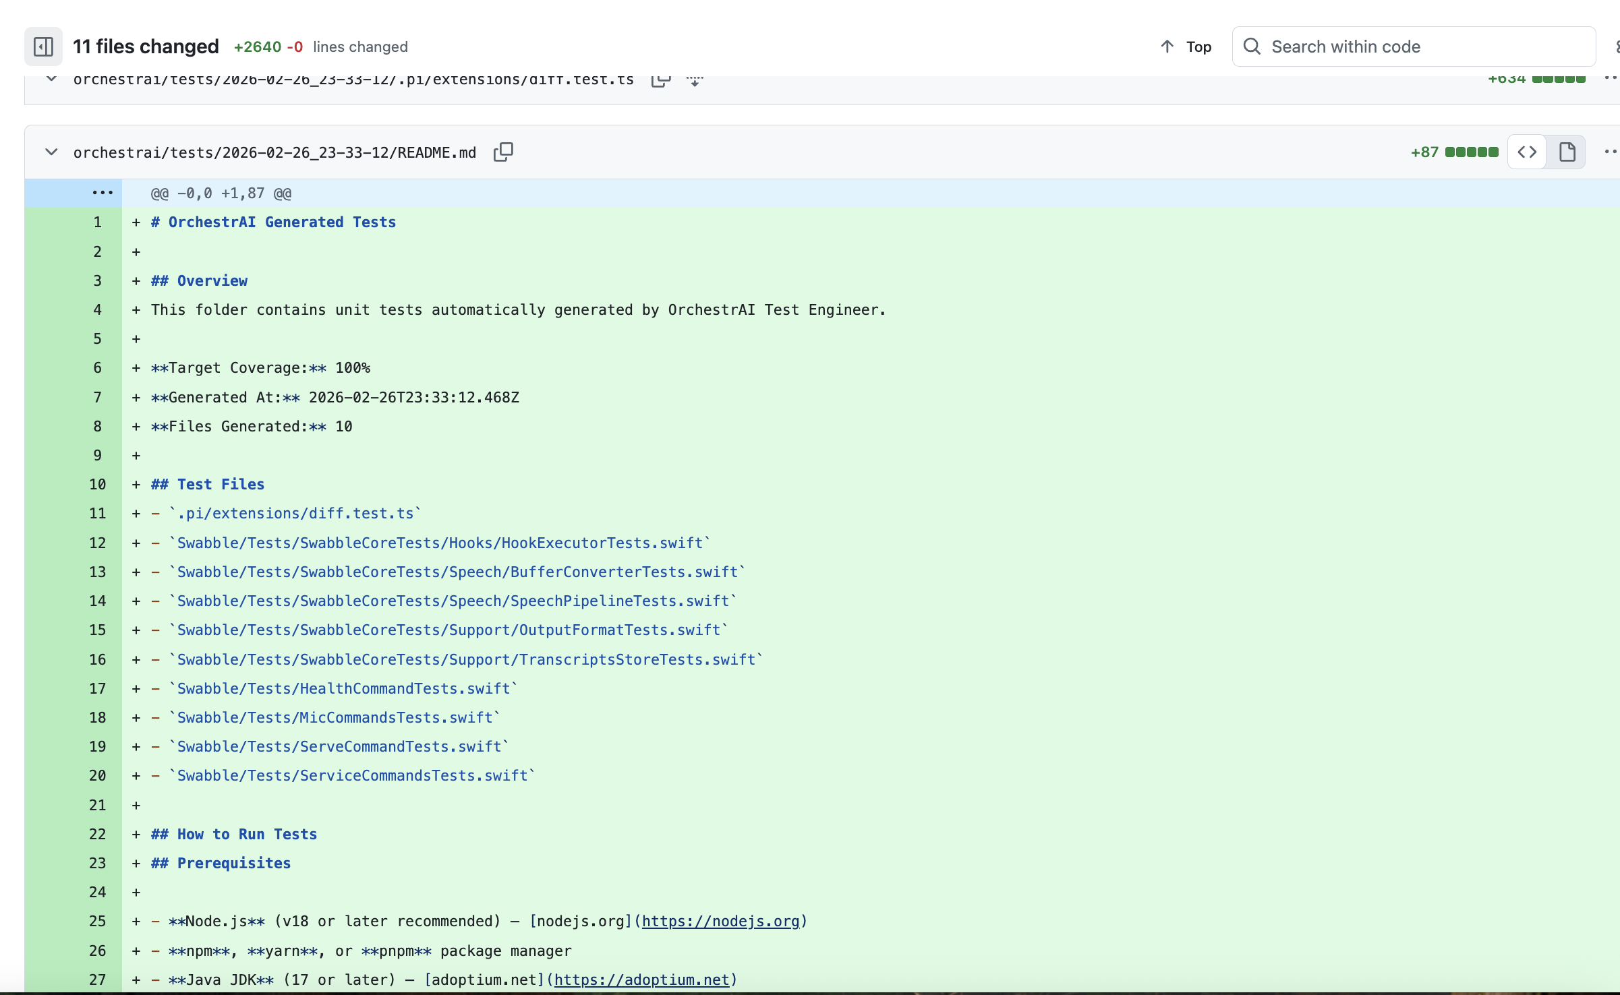Click the 'npm, yarn, or pnpm package manager' line
1620x995 pixels.
pyautogui.click(x=361, y=951)
